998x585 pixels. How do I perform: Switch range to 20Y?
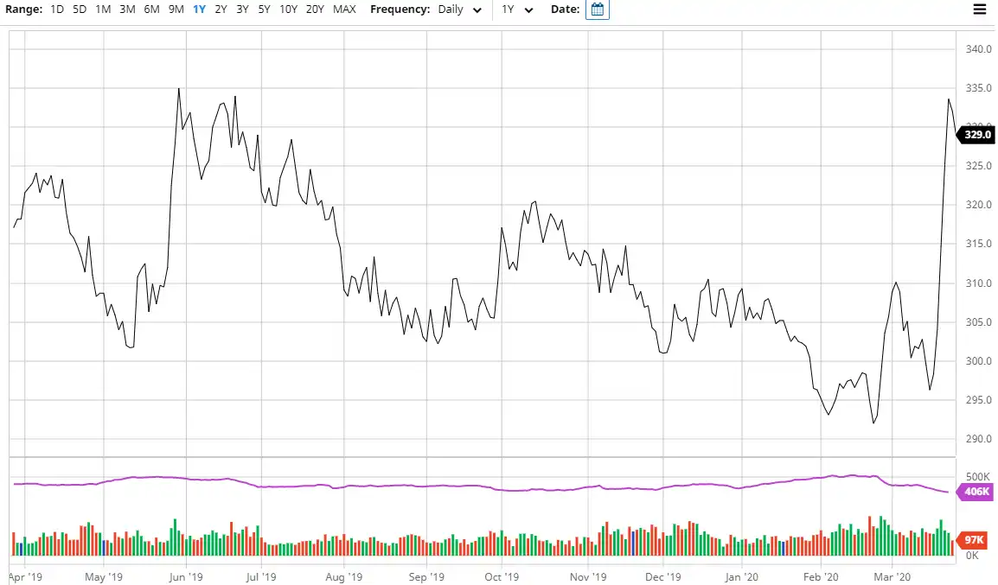[315, 10]
